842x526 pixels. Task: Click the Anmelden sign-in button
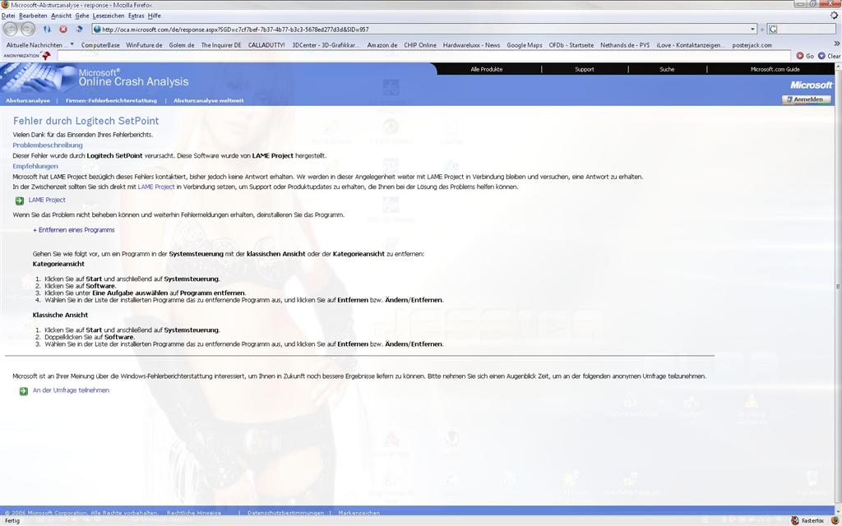point(806,99)
